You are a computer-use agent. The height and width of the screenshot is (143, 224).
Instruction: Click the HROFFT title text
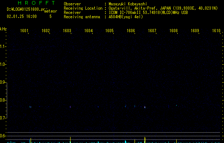[x=36, y=3]
